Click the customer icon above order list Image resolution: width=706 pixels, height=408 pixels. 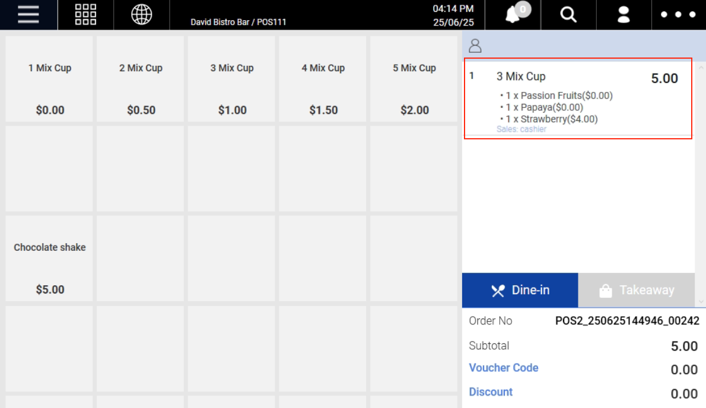tap(475, 46)
